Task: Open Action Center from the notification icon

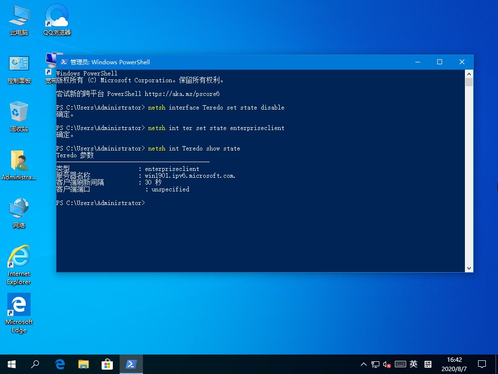Action: coord(481,364)
